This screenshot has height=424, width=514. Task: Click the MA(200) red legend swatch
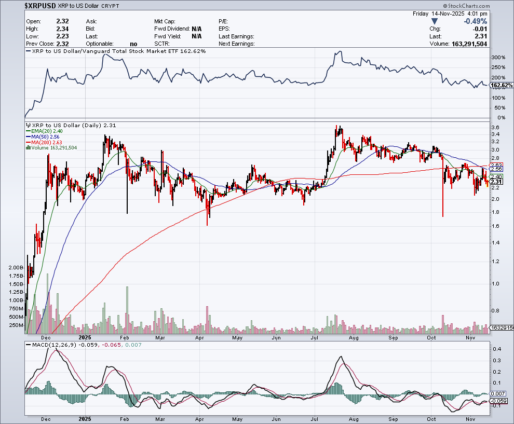(x=28, y=142)
